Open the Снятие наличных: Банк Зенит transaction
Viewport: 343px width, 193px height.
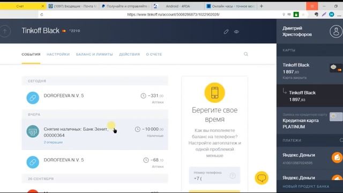pyautogui.click(x=95, y=135)
